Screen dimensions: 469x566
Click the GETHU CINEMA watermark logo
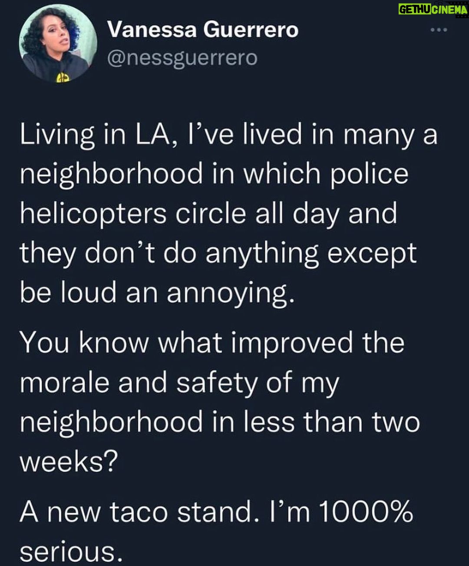pyautogui.click(x=433, y=9)
